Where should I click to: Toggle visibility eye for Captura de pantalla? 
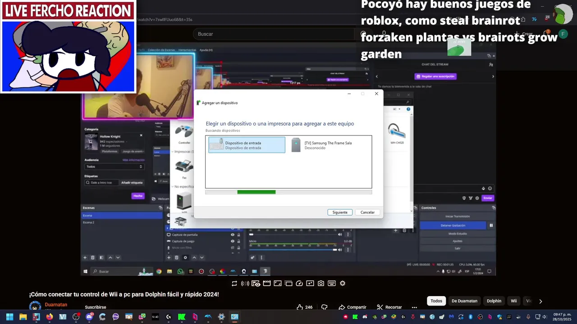coord(233,235)
